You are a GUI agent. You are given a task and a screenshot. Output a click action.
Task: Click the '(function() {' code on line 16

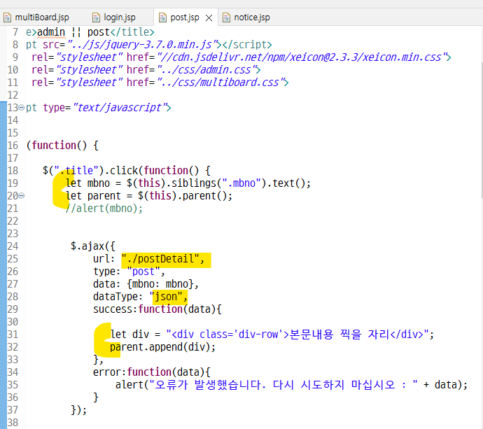(x=62, y=146)
